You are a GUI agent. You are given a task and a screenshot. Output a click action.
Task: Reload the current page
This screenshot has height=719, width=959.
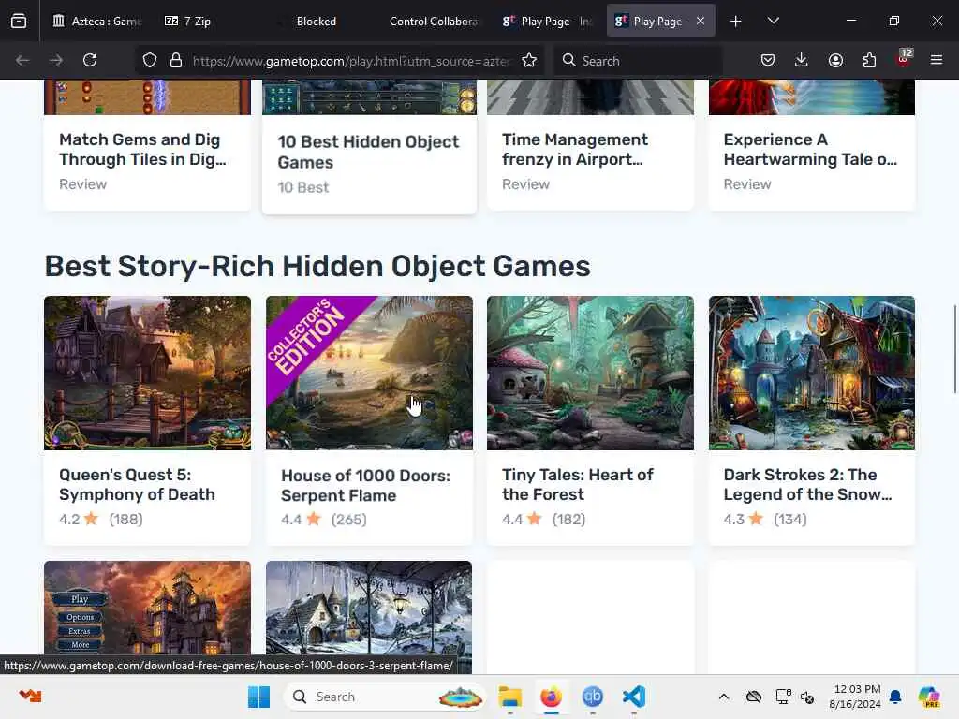(x=90, y=60)
